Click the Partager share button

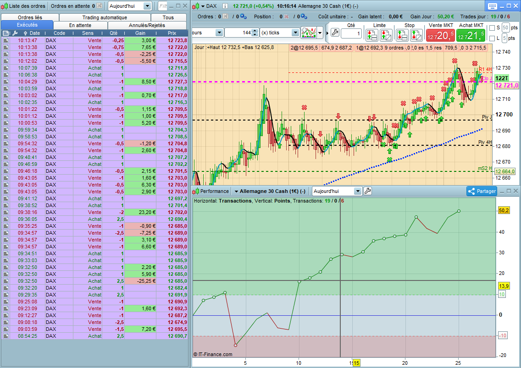[482, 191]
